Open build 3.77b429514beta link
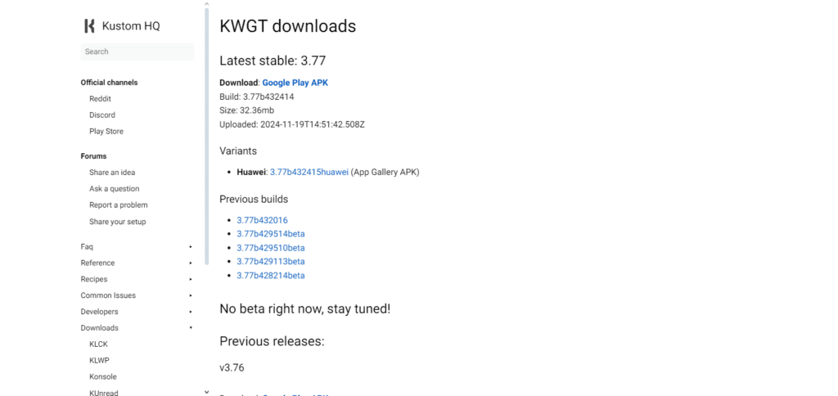Image resolution: width=838 pixels, height=396 pixels. click(x=271, y=234)
